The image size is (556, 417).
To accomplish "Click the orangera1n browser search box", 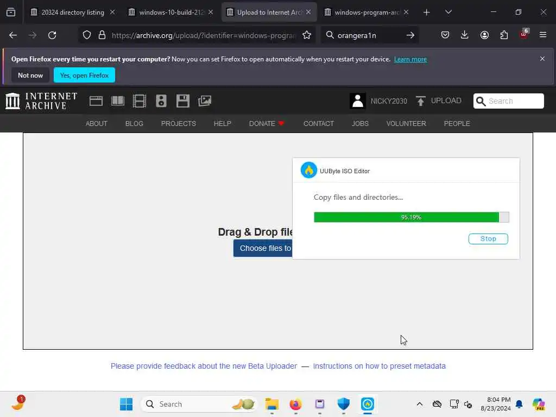I will 369,35.
